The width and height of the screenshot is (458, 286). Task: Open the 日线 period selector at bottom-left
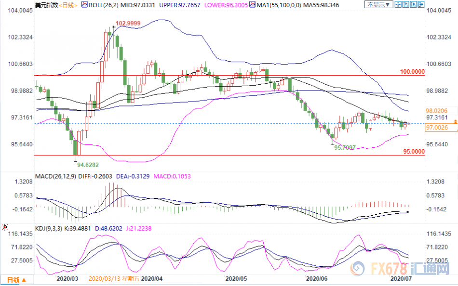[17, 280]
